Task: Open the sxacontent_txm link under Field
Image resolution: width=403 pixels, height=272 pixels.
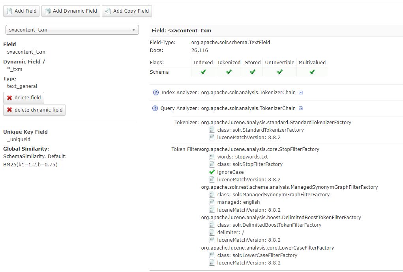Action: (26, 52)
